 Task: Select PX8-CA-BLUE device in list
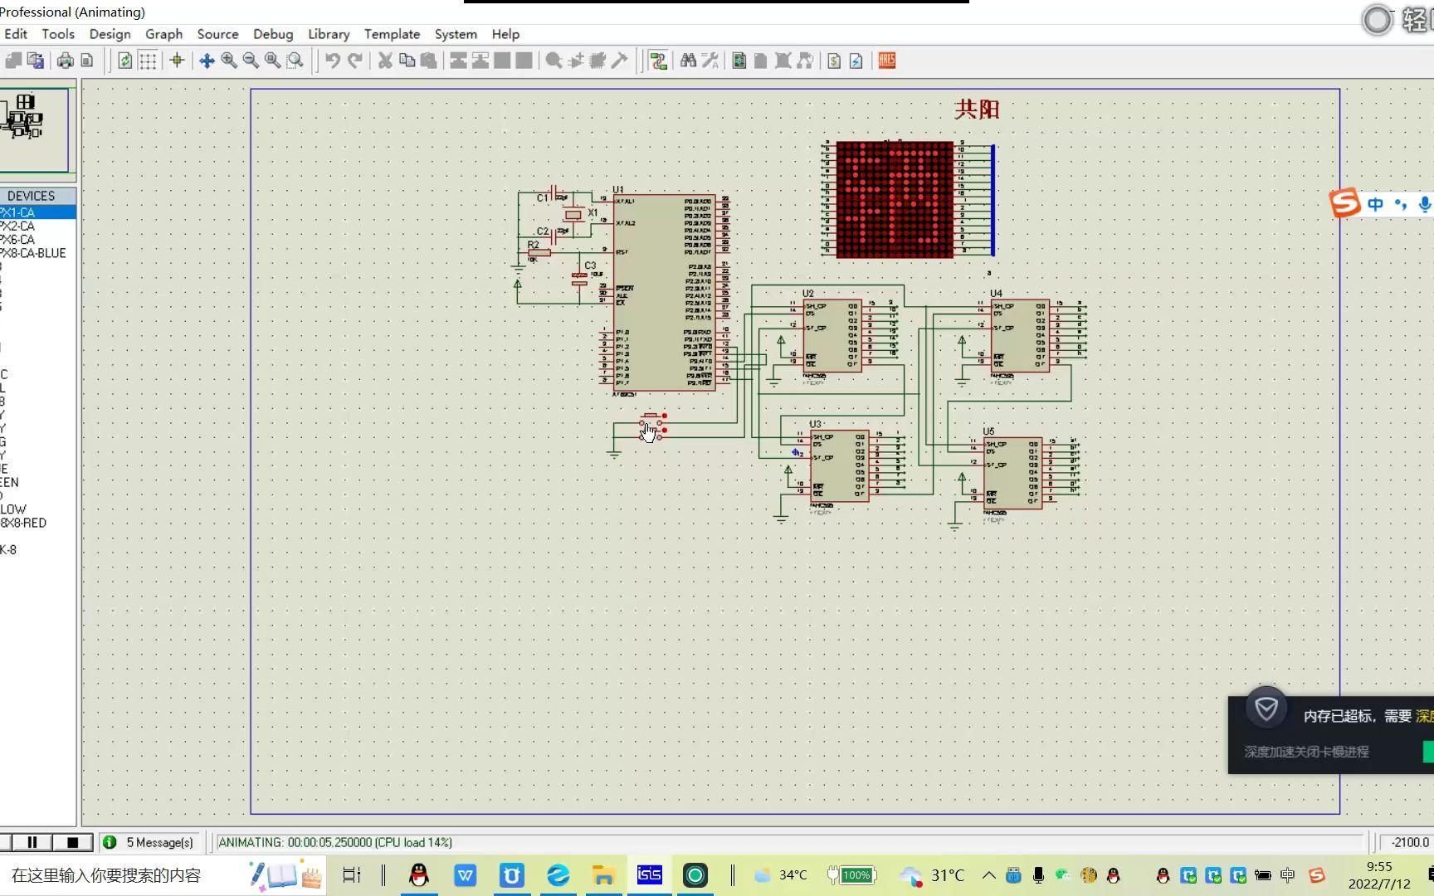tap(33, 253)
